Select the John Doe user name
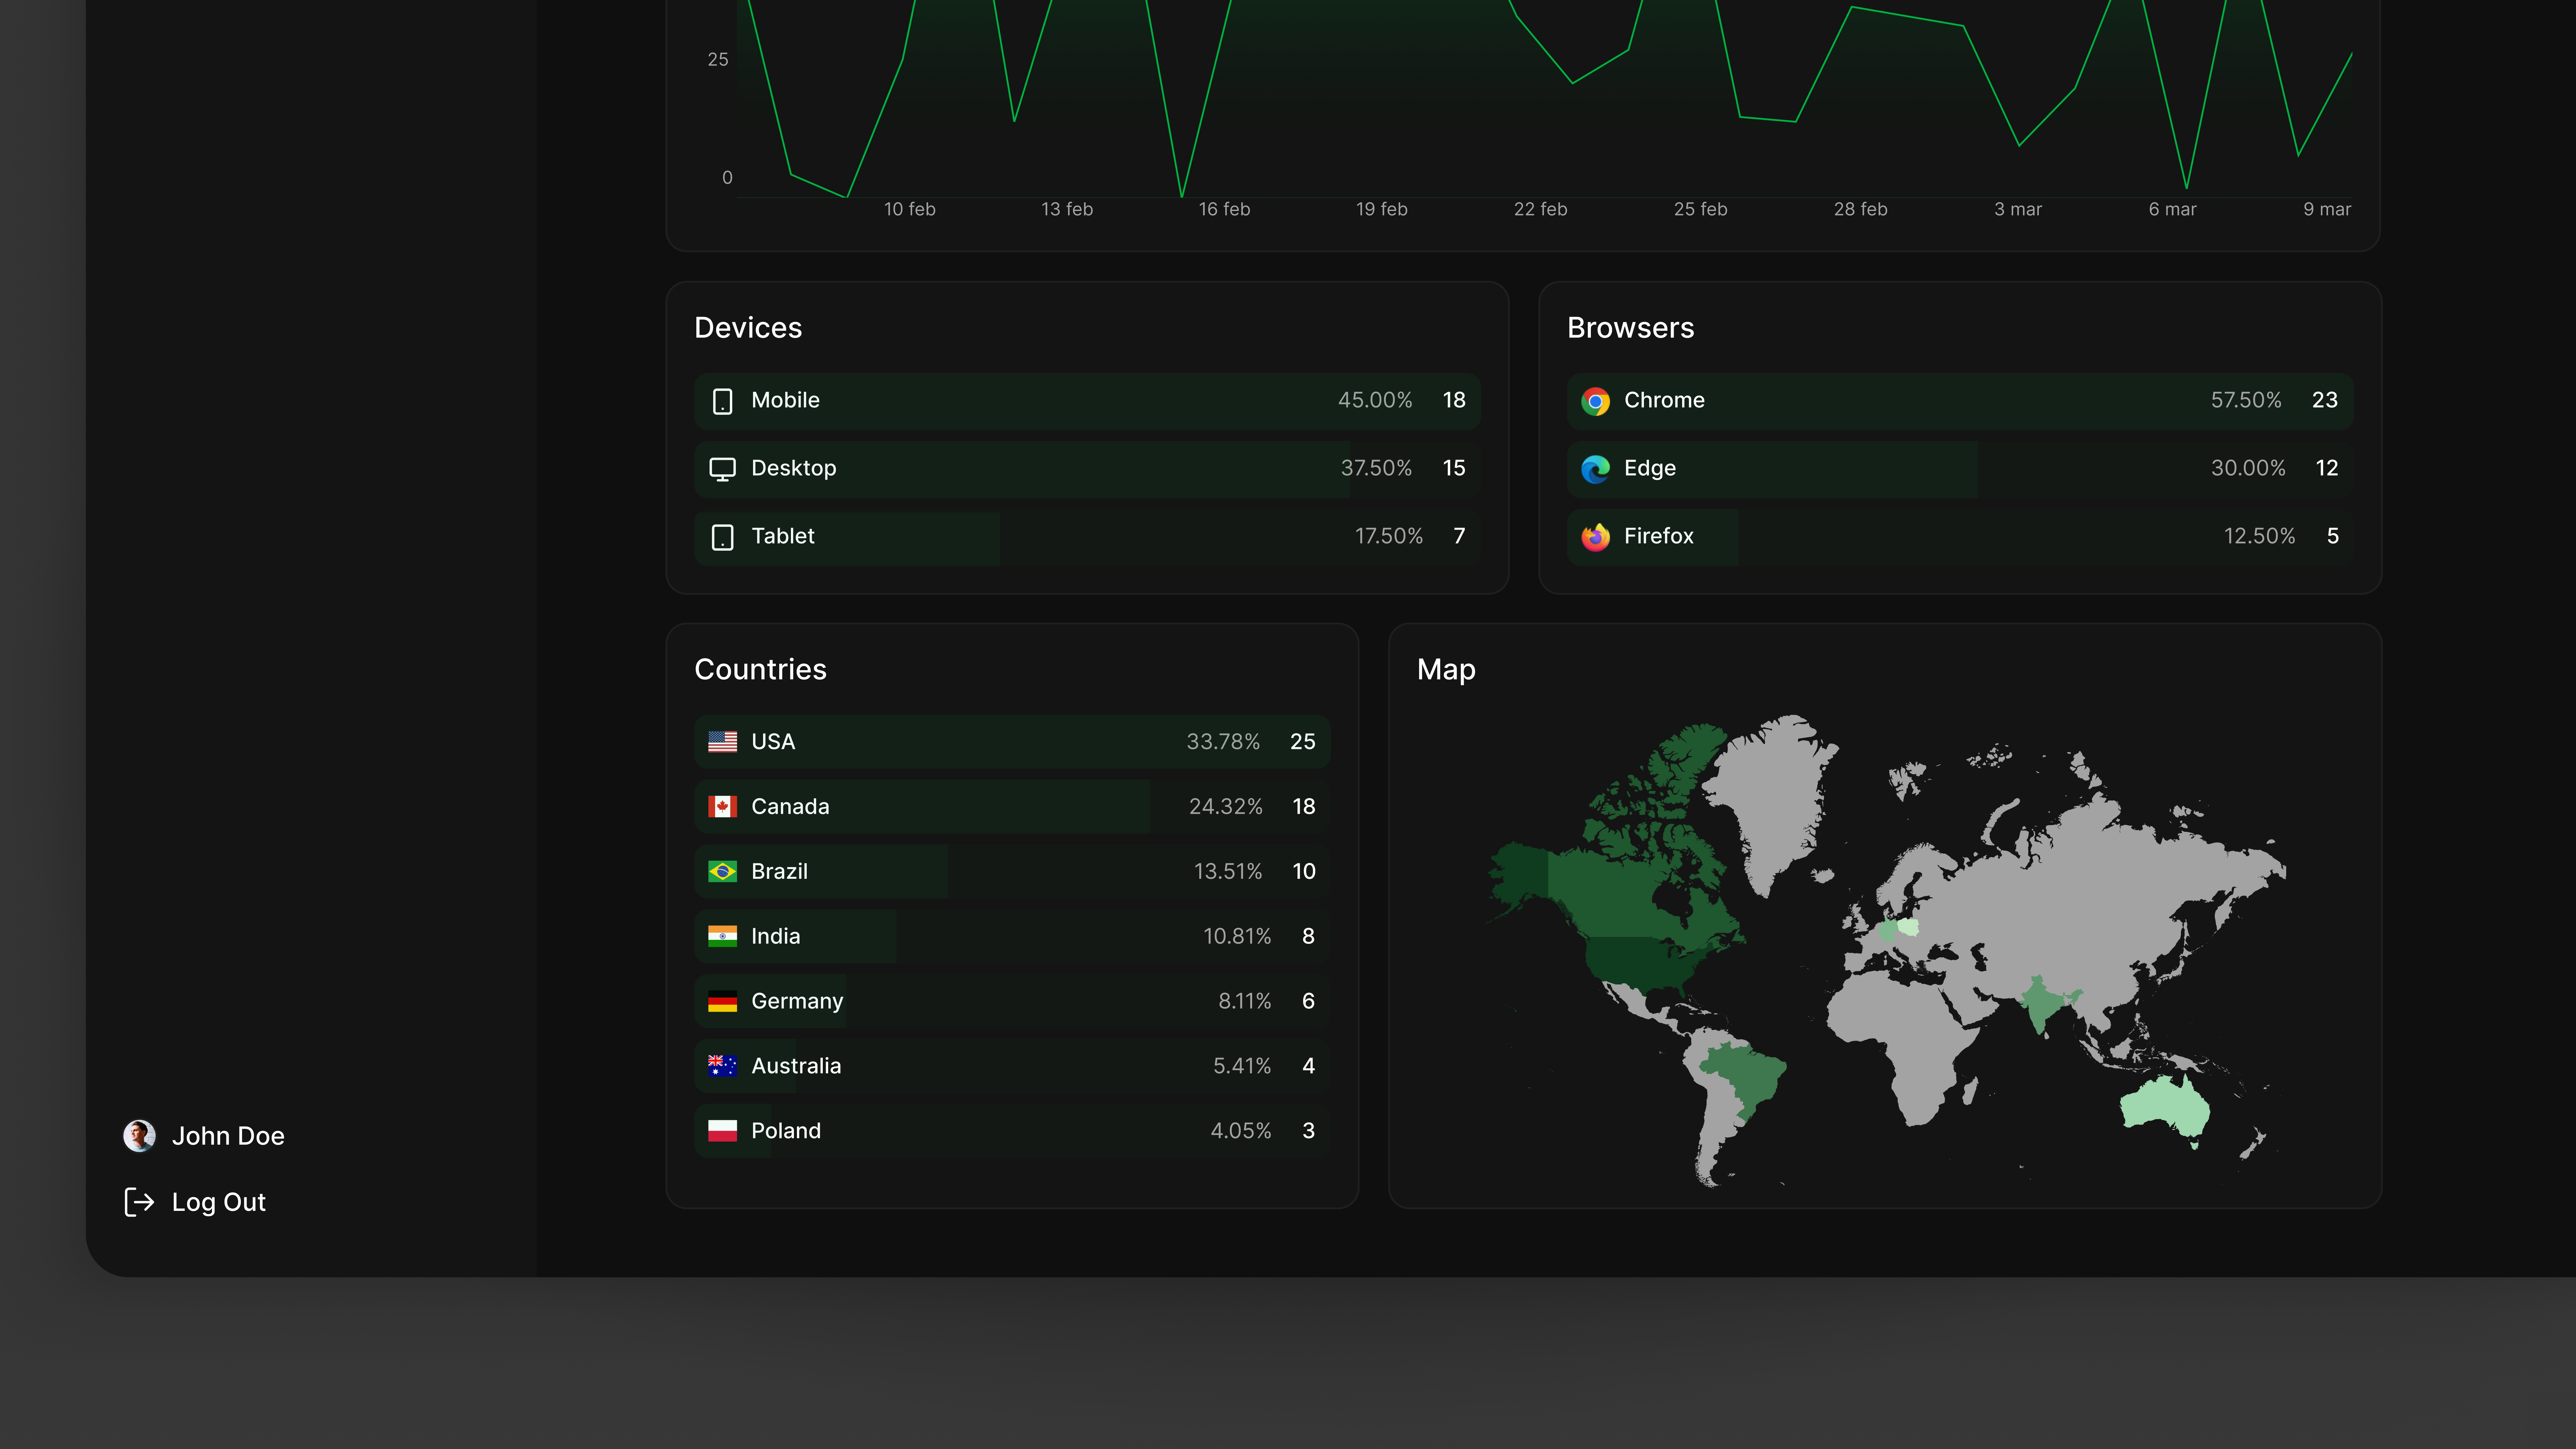 [x=228, y=1136]
